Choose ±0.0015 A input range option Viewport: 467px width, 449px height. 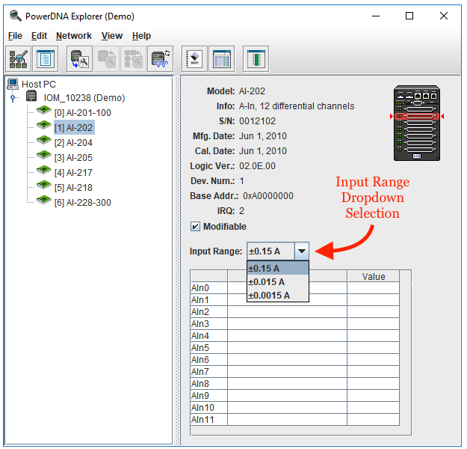pos(277,296)
